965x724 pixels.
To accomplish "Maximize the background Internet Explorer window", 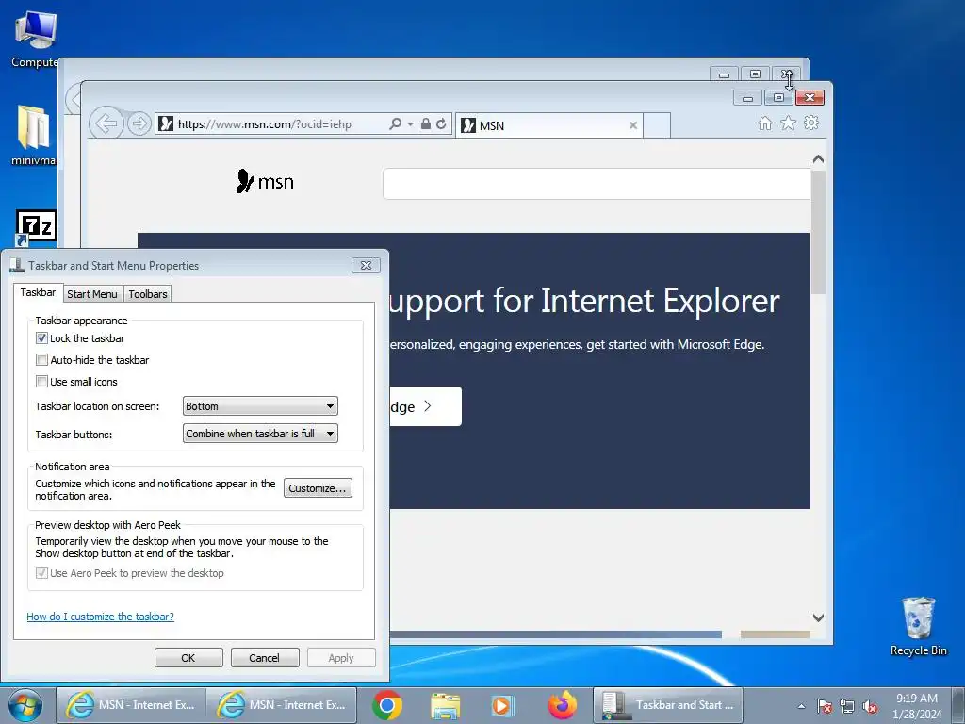I will point(755,74).
